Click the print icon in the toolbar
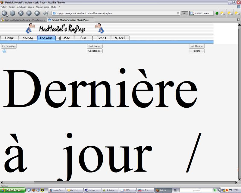Screen dimensions: 241x193 [x=46, y=13]
